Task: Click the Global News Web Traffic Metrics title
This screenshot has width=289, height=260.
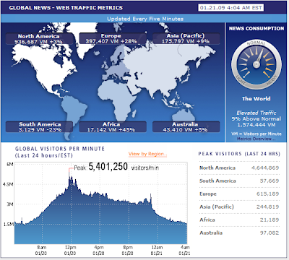Action: [x=66, y=8]
